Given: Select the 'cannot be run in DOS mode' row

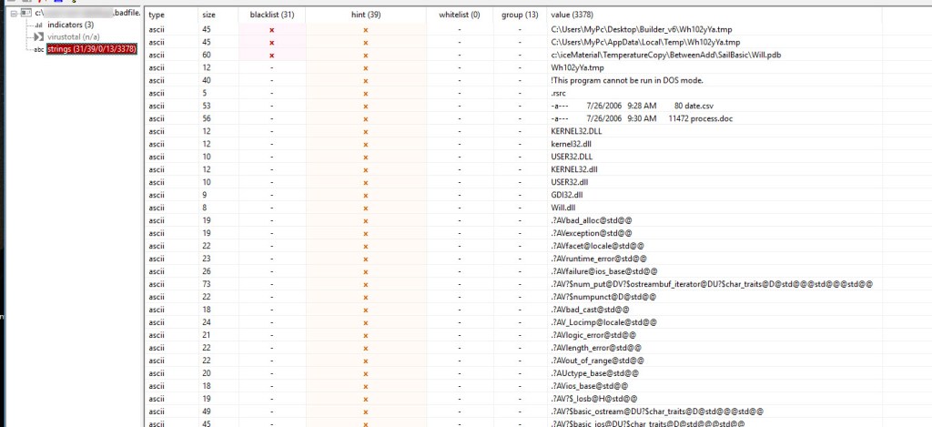Looking at the screenshot, I should pyautogui.click(x=621, y=80).
